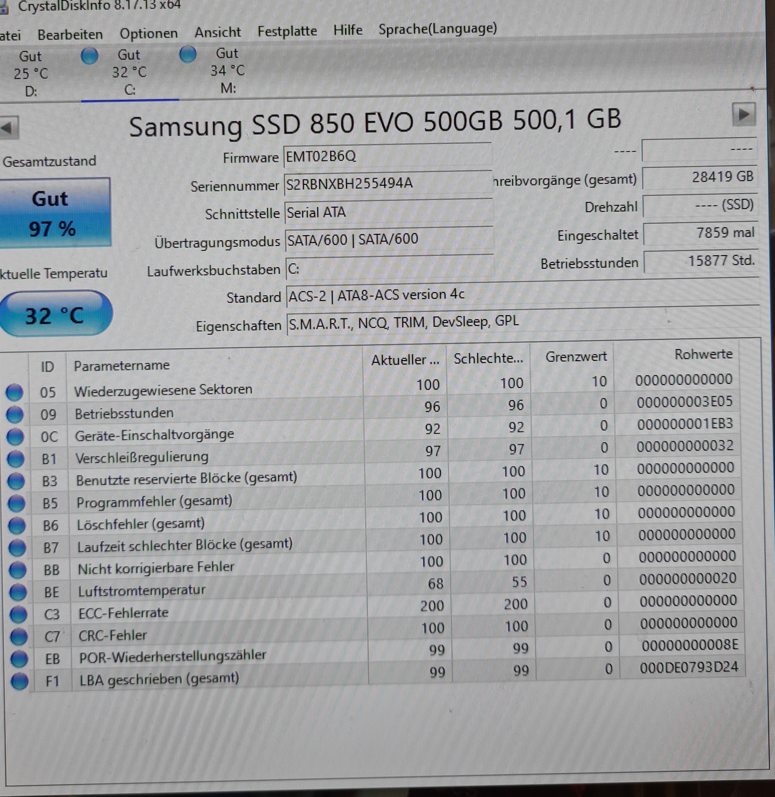The image size is (775, 797).
Task: Switch to the D: drive tab
Action: [x=30, y=73]
